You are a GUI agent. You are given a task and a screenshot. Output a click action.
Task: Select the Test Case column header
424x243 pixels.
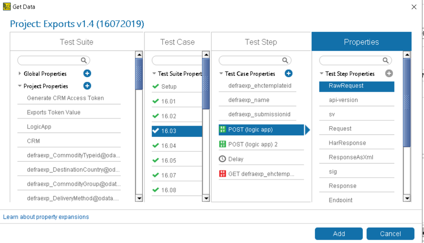pyautogui.click(x=177, y=42)
